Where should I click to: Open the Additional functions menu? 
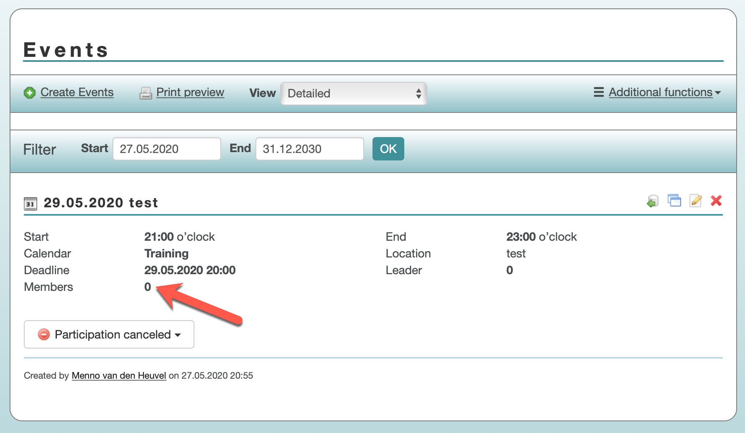(x=660, y=92)
